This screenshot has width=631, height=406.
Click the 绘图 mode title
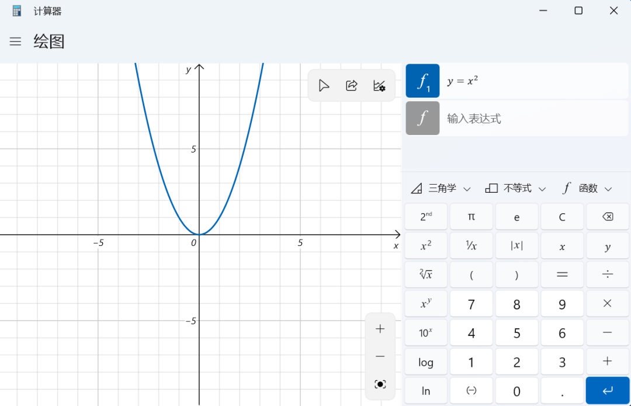(49, 41)
